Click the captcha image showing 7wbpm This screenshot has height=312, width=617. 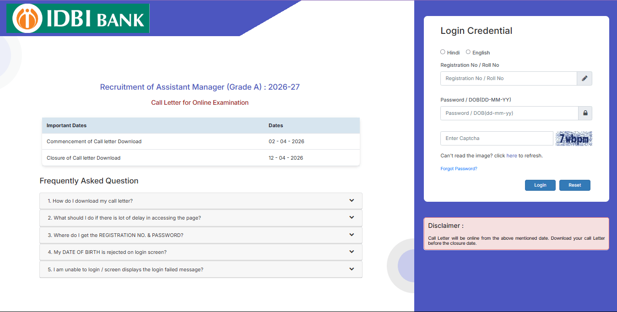pyautogui.click(x=574, y=138)
